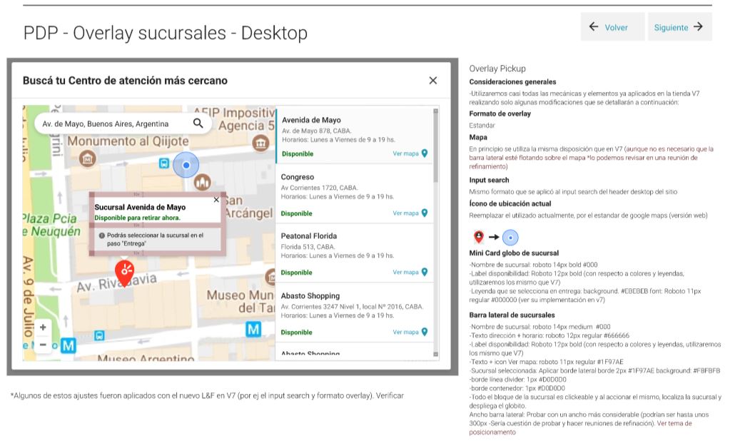Click the museum icon near Monumento al Quijote
The width and height of the screenshot is (730, 441).
(x=87, y=159)
